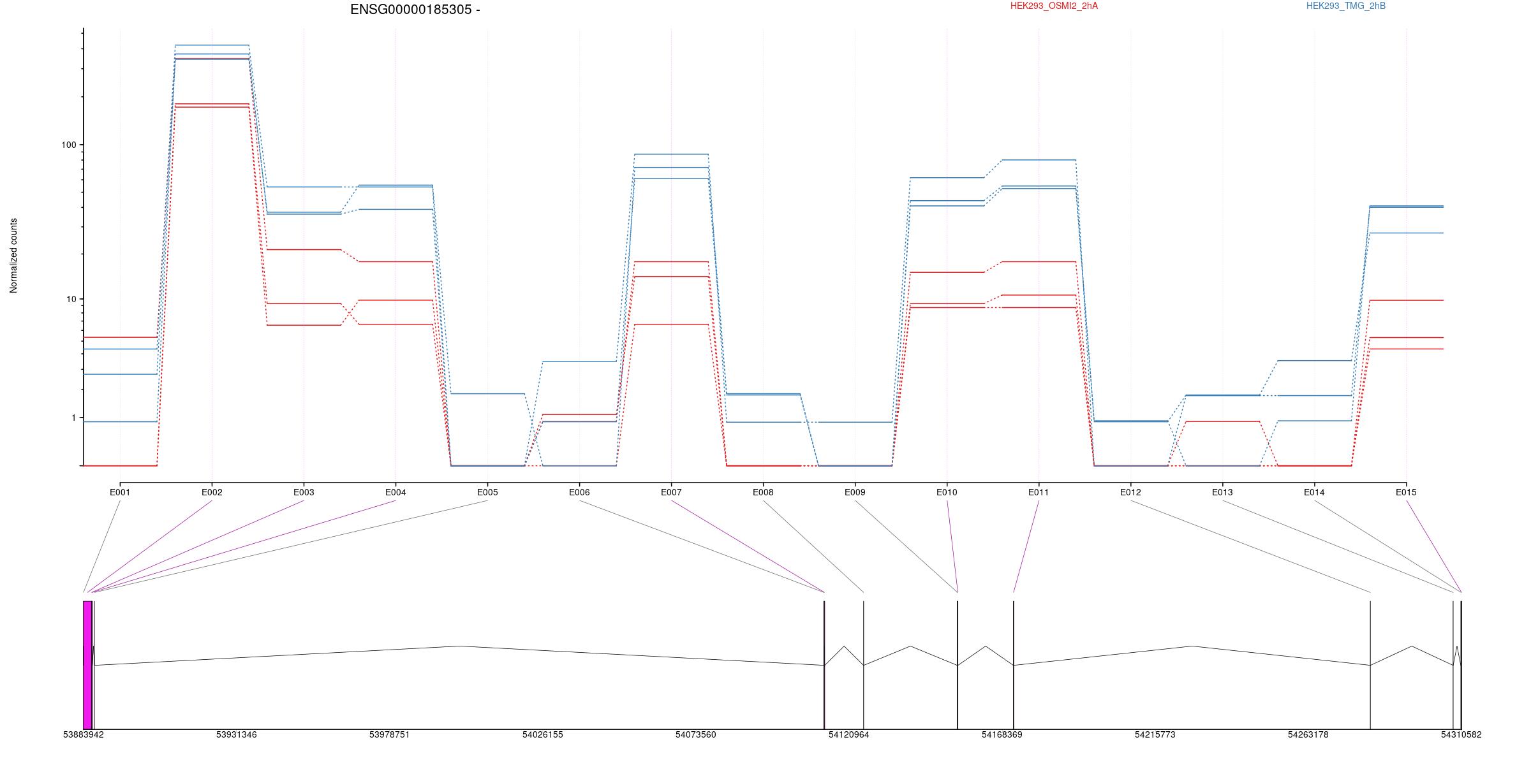Screen dimensions: 1531x765
Task: Click genomic coordinate 54026155
Action: coord(543,734)
